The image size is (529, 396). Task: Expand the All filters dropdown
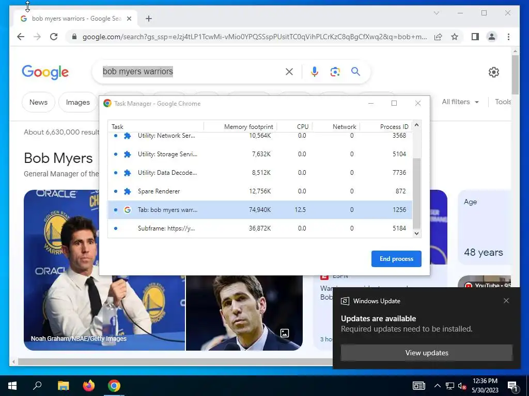(x=460, y=102)
